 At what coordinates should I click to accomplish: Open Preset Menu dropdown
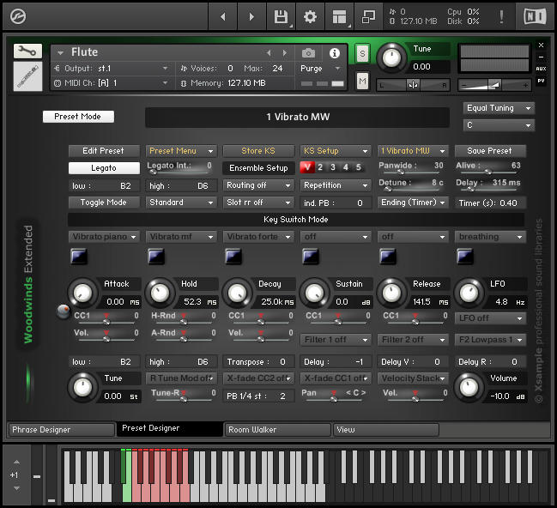pos(181,151)
